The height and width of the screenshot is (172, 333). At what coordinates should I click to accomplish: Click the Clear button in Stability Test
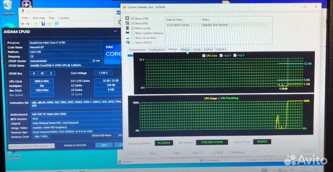[x=177, y=153]
